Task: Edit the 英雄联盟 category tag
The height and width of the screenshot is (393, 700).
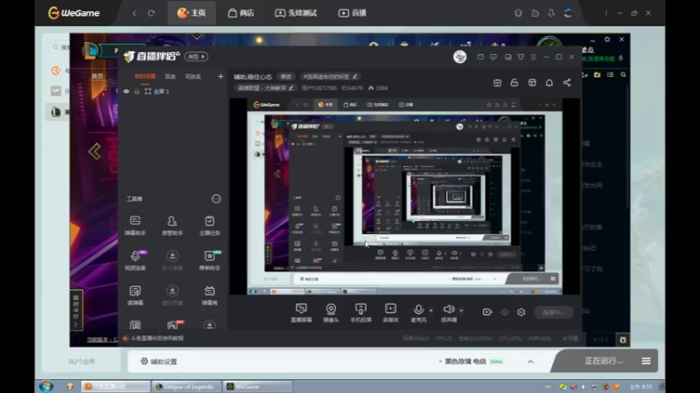Action: click(x=265, y=88)
